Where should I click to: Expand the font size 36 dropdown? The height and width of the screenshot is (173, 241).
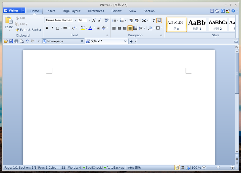(x=90, y=20)
